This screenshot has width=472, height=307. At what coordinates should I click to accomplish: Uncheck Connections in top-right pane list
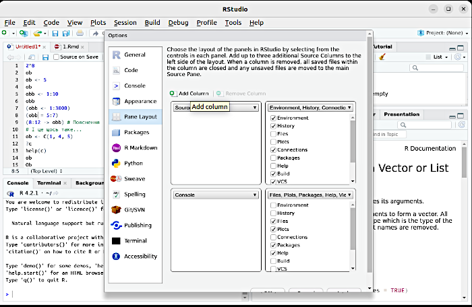tap(273, 149)
